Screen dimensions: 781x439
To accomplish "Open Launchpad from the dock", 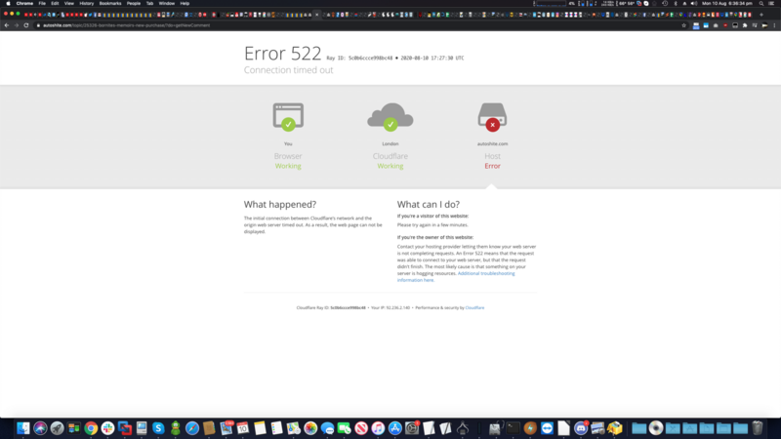I will (57, 428).
